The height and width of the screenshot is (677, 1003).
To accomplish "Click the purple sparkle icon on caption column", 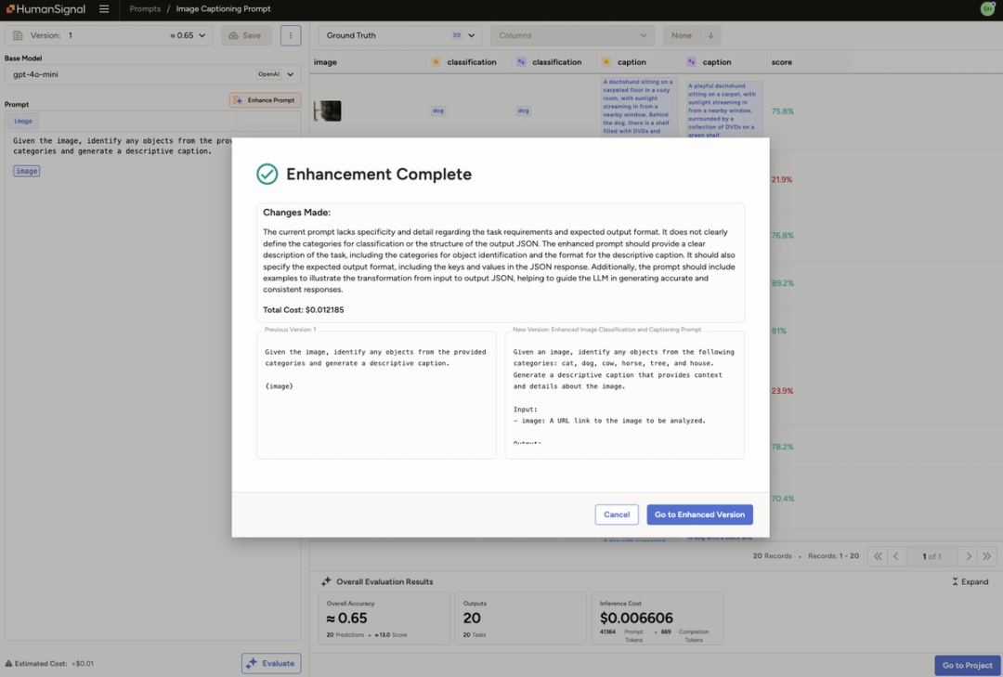I will tap(691, 61).
